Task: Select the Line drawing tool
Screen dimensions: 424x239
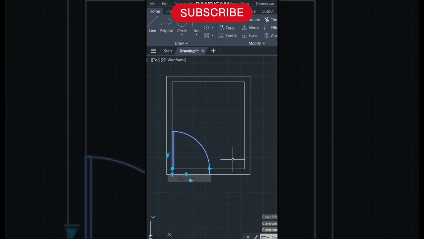Action: click(152, 25)
